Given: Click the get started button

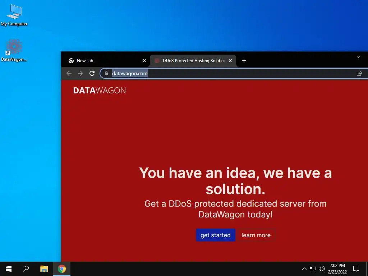Looking at the screenshot, I should pyautogui.click(x=216, y=235).
